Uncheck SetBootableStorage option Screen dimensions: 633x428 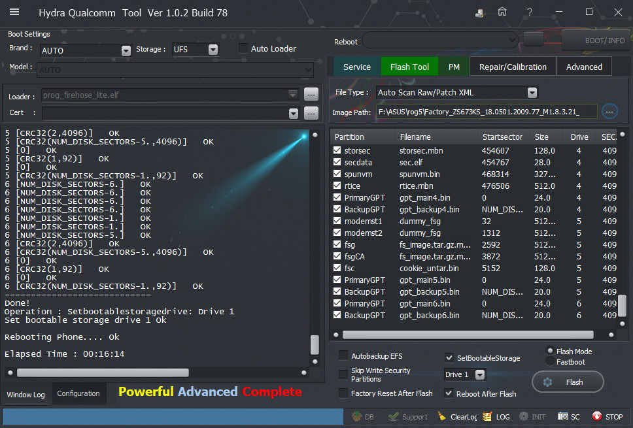pyautogui.click(x=449, y=357)
